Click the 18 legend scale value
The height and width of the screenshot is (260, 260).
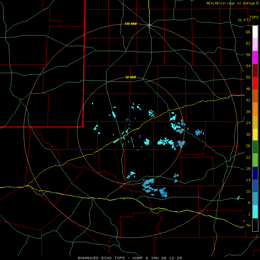coord(248,169)
